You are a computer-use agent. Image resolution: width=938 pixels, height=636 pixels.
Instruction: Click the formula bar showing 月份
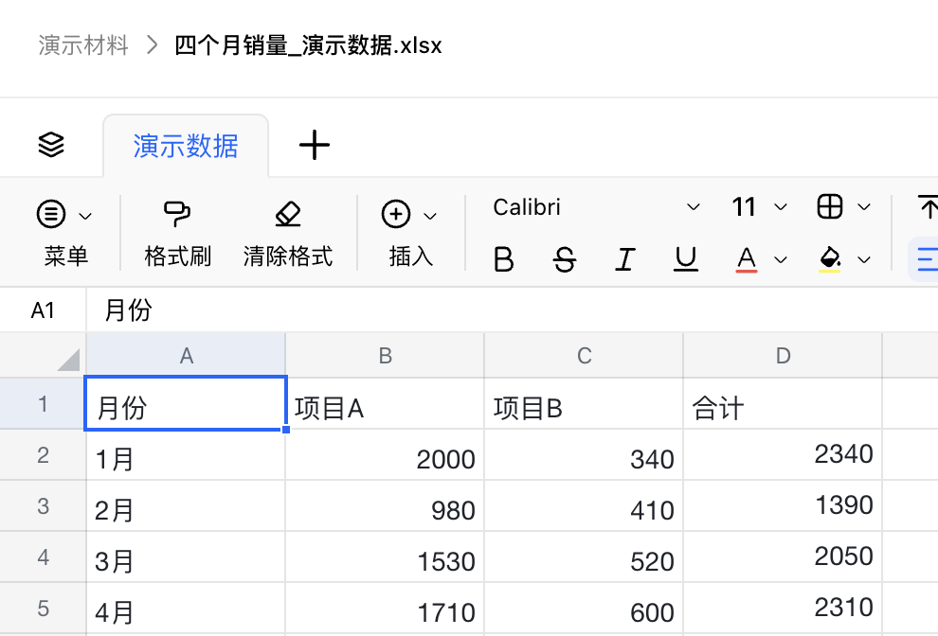pos(513,310)
